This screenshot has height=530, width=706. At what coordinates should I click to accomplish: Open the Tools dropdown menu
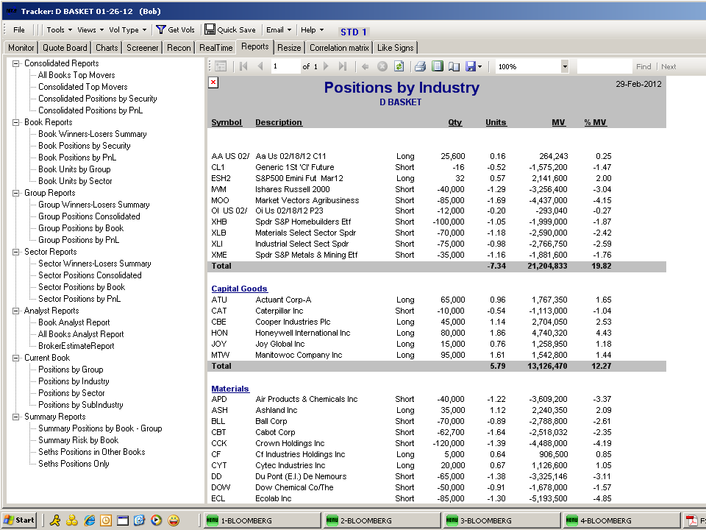coord(59,29)
